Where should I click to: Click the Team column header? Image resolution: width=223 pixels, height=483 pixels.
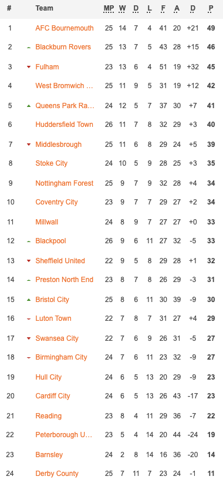pyautogui.click(x=44, y=8)
